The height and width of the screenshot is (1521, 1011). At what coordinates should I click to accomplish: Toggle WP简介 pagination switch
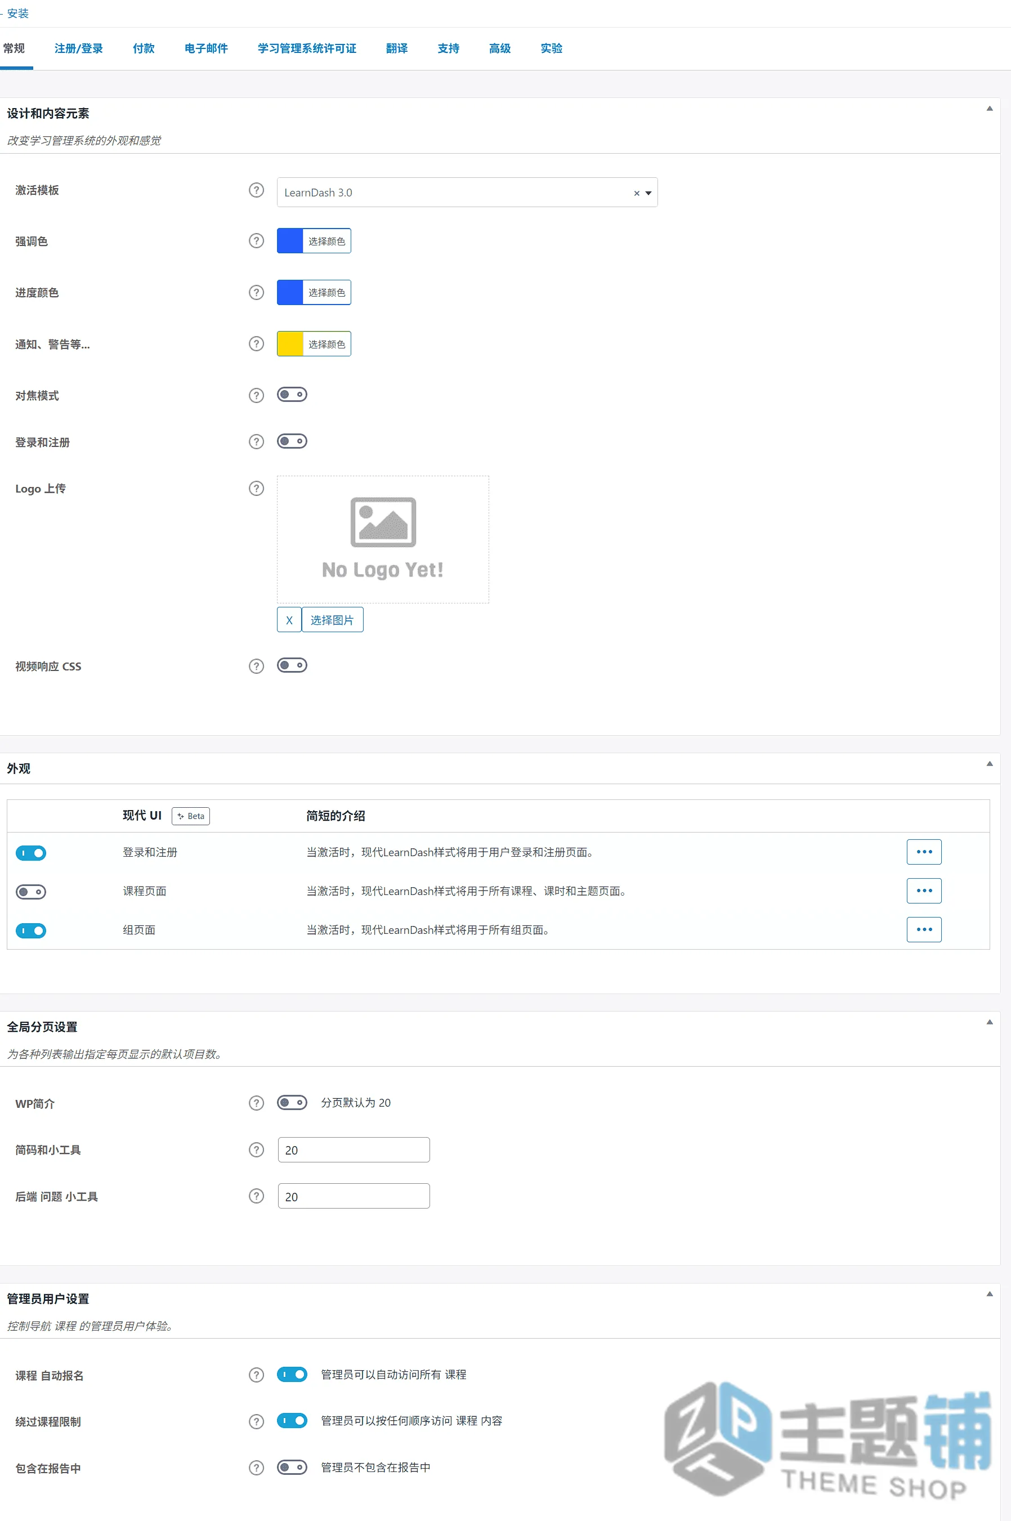(292, 1103)
